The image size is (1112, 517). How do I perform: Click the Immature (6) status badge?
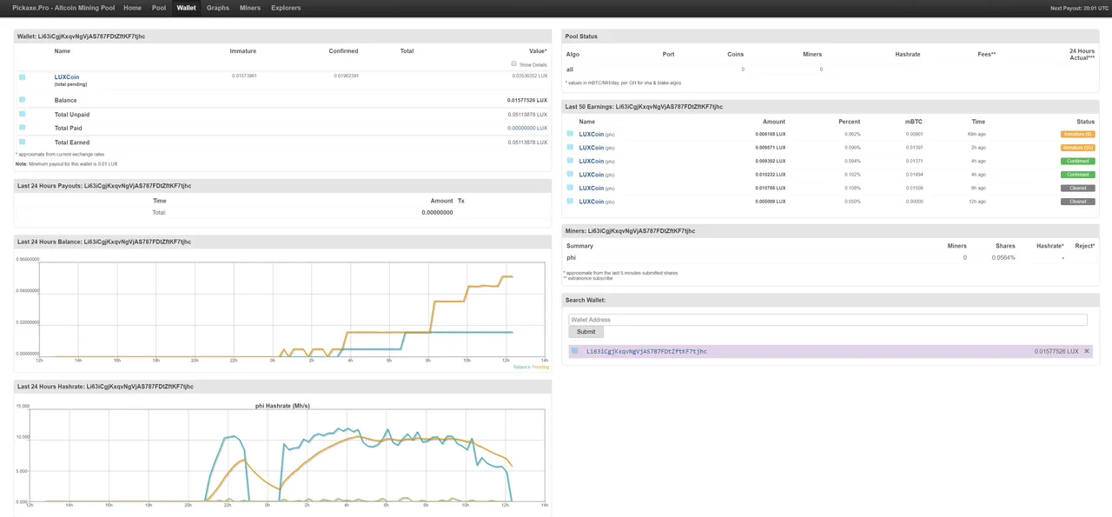pyautogui.click(x=1077, y=135)
